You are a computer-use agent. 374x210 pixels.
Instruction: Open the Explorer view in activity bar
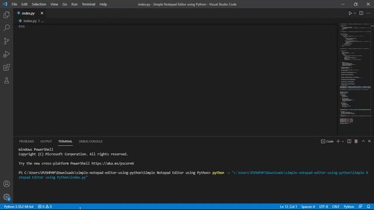[x=6, y=15]
